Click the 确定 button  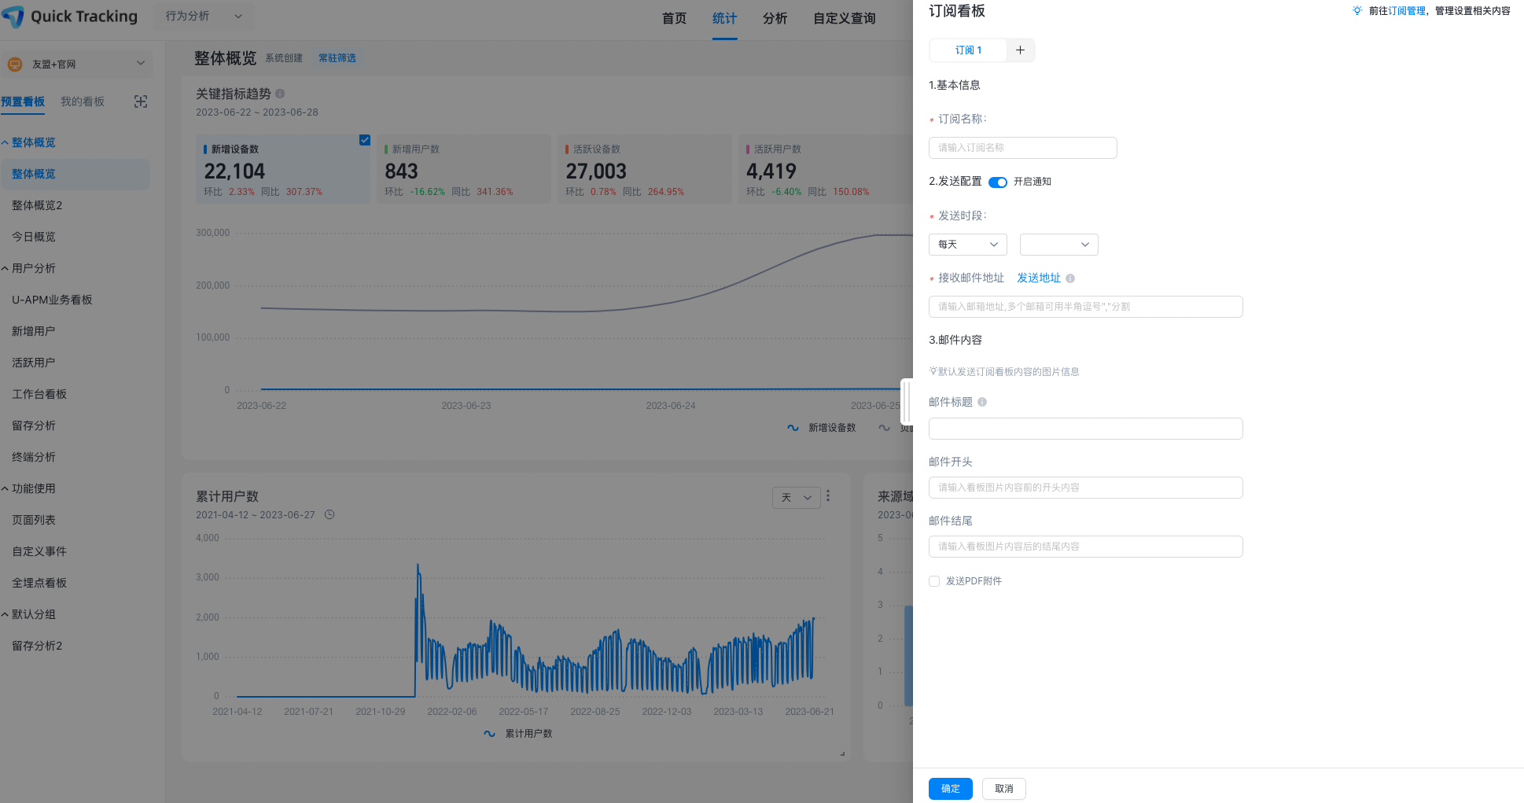pyautogui.click(x=951, y=789)
